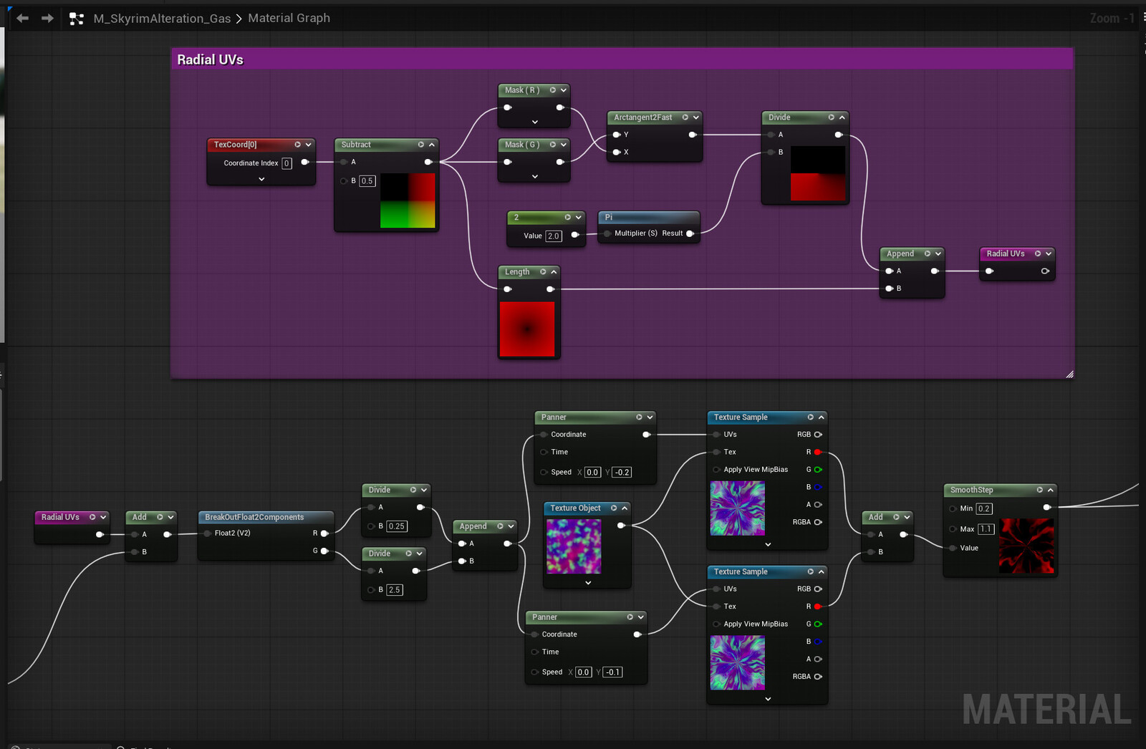This screenshot has width=1146, height=749.
Task: Toggle preview icon on right Add node
Action: coord(897,517)
